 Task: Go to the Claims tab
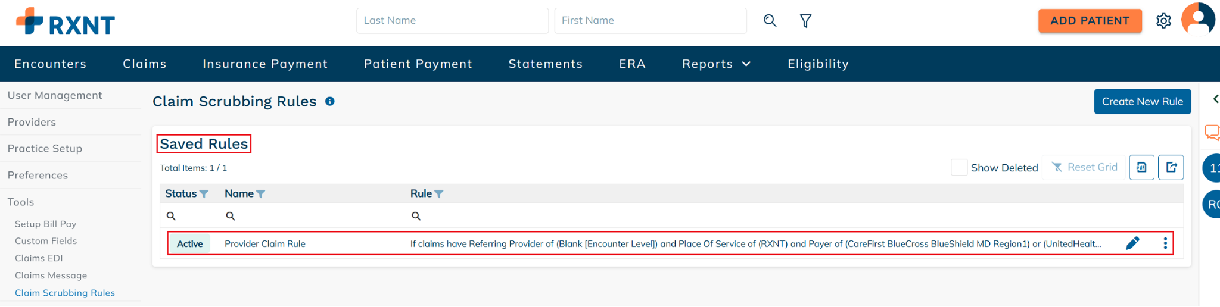[145, 64]
